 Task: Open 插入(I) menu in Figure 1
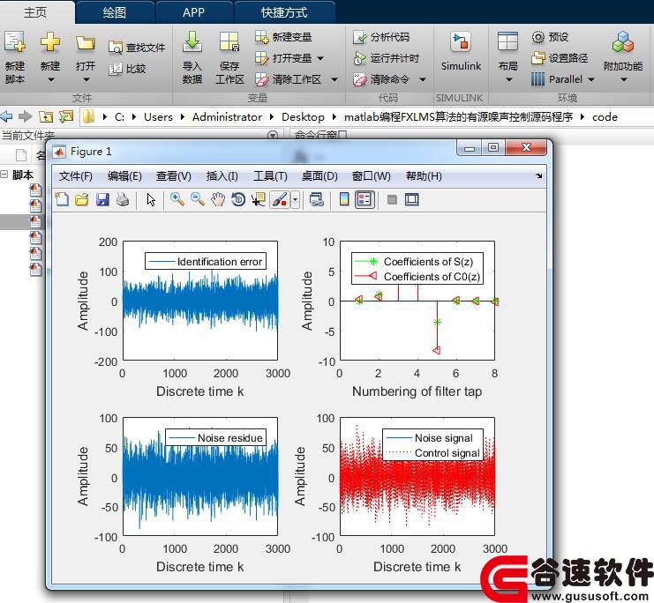(x=222, y=176)
